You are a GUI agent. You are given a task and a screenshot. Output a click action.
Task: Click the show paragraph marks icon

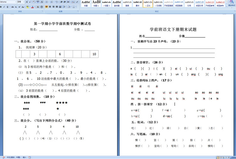tap(77, 2)
